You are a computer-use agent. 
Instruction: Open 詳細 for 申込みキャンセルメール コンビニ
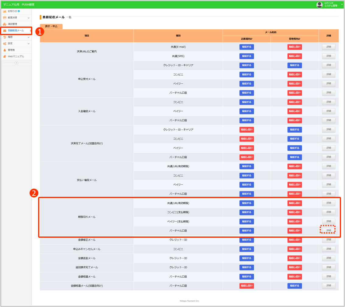[x=329, y=249]
